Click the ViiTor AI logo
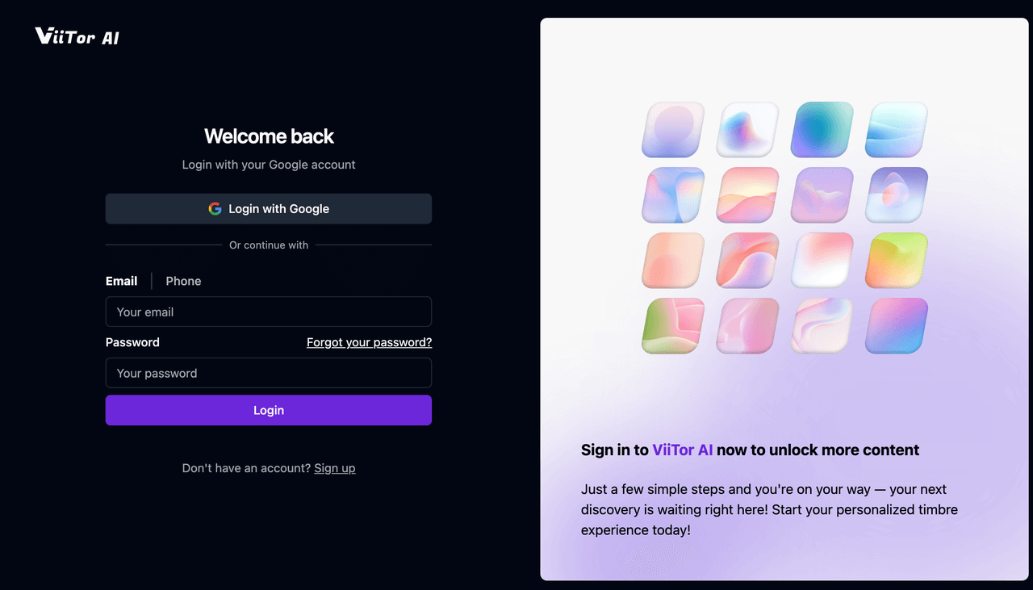 click(77, 36)
